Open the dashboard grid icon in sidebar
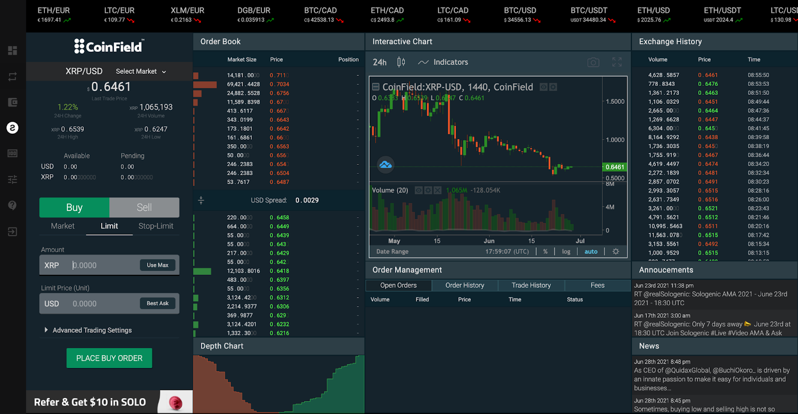The height and width of the screenshot is (414, 798). pos(12,50)
